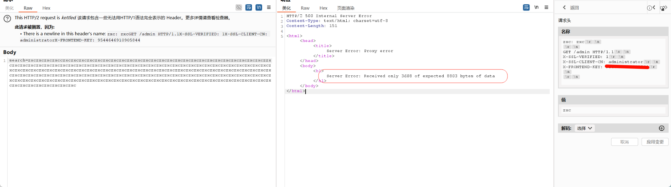Viewport: 671px width, 187px height.
Task: Toggle show non-printable \n in response panel
Action: coord(536,7)
